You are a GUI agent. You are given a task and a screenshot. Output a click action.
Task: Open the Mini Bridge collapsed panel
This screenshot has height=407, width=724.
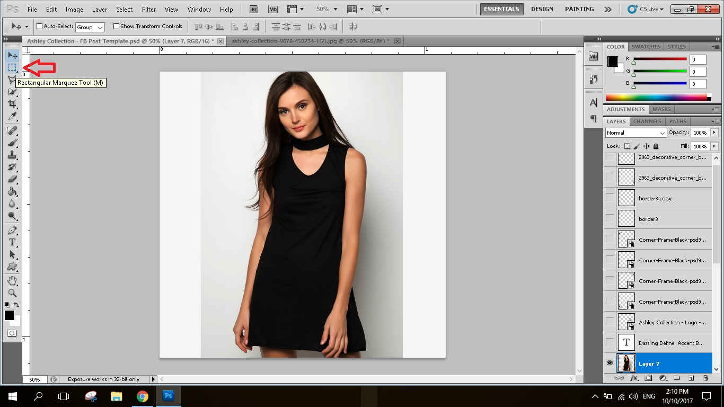tap(594, 56)
